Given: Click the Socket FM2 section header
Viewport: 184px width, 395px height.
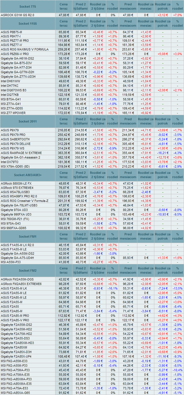Looking at the screenshot, I should 28,270.
